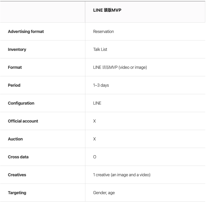206x203 pixels.
Task: Click the Configuration row label
Action: (x=21, y=103)
